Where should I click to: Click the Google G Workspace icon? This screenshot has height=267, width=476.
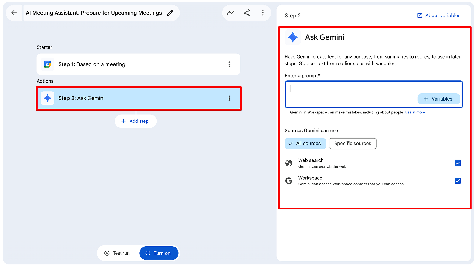pyautogui.click(x=289, y=181)
